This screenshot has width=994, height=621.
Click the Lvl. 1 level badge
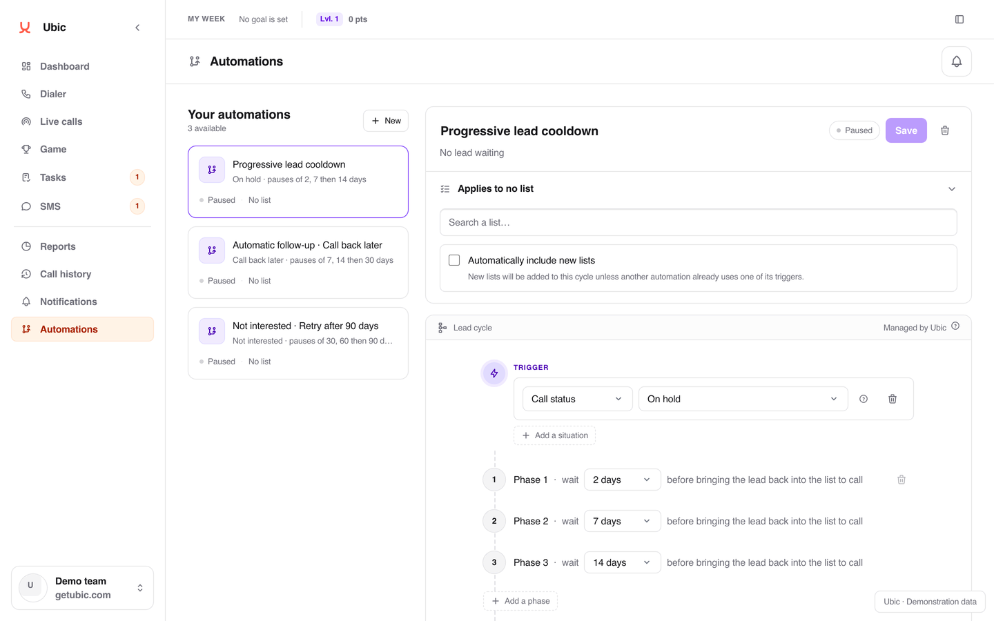tap(329, 19)
